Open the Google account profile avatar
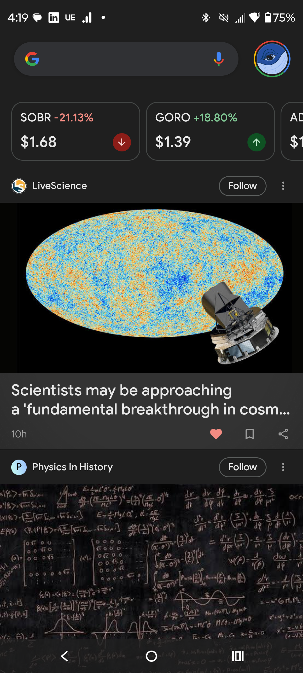Image resolution: width=303 pixels, height=673 pixels. coord(272,59)
